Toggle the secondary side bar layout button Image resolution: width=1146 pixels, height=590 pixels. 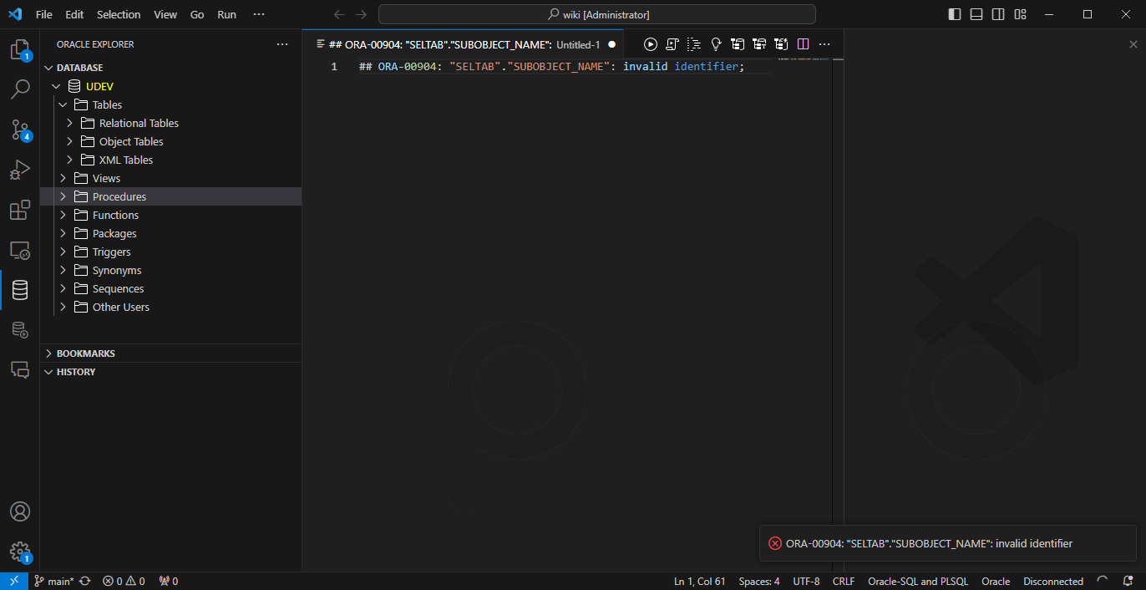(x=998, y=14)
